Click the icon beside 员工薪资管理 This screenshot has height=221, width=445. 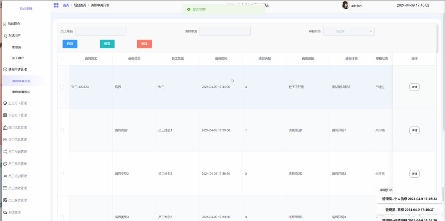tap(5, 200)
